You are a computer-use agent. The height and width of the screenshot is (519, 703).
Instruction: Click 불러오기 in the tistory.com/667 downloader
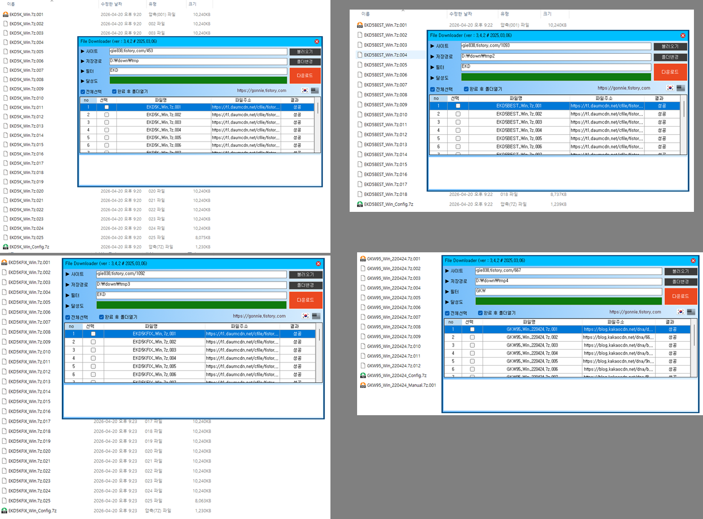click(681, 271)
